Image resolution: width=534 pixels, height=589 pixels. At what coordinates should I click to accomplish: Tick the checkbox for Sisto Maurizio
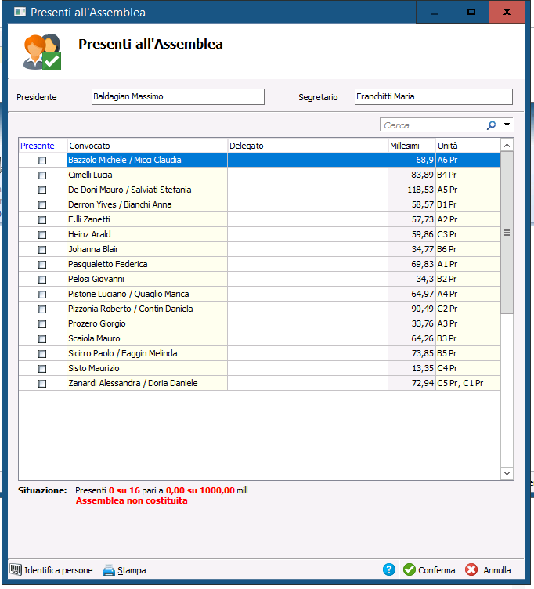tap(42, 368)
